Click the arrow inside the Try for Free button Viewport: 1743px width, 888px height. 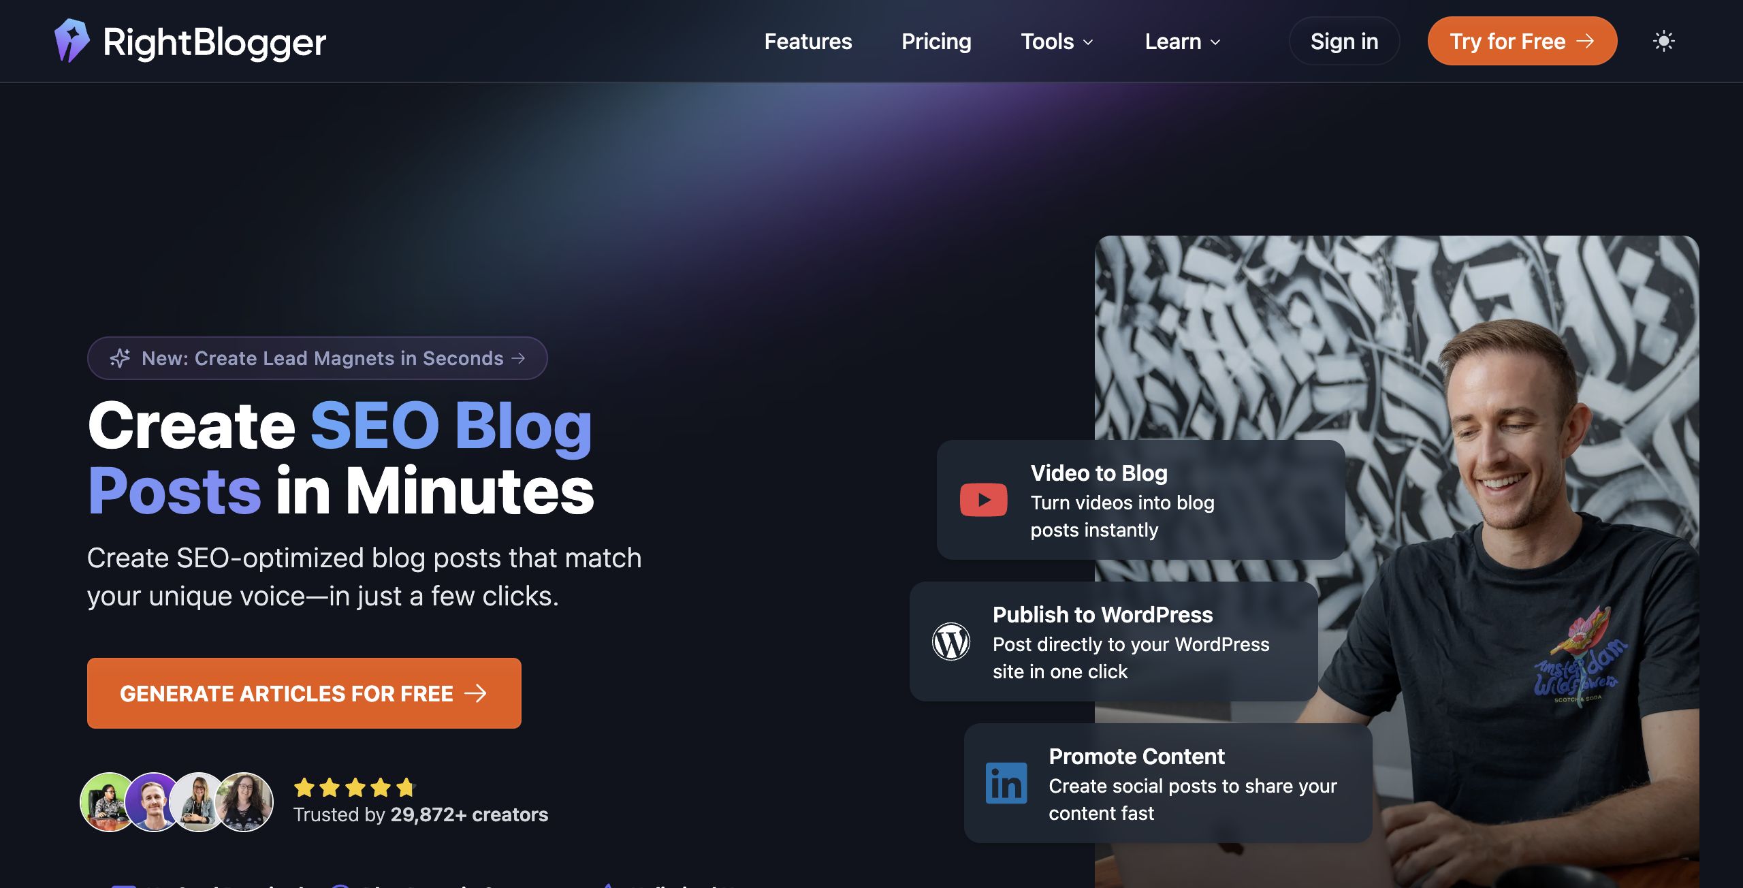(1585, 41)
